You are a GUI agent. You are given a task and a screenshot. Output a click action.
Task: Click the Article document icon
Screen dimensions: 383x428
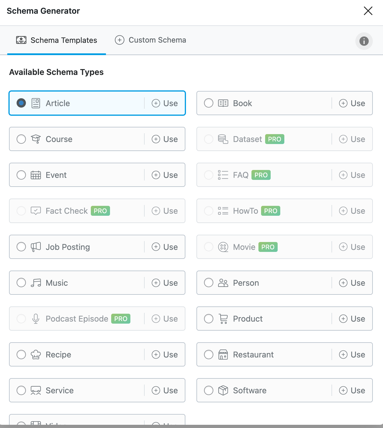(36, 103)
